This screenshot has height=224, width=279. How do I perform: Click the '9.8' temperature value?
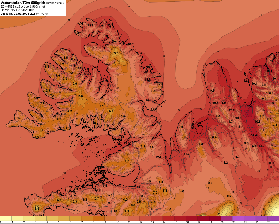(264, 85)
